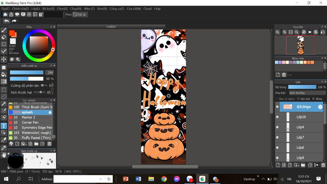
Task: Enable the Khóa lock checkbox
Action: tap(314, 99)
